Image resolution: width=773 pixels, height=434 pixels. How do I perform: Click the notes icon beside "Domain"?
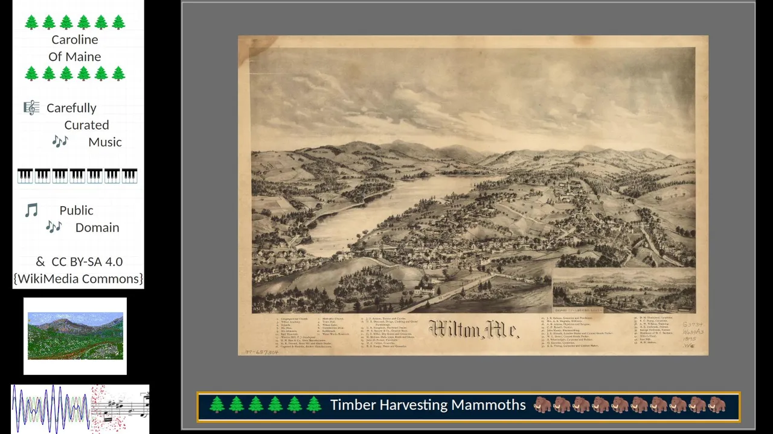[54, 227]
